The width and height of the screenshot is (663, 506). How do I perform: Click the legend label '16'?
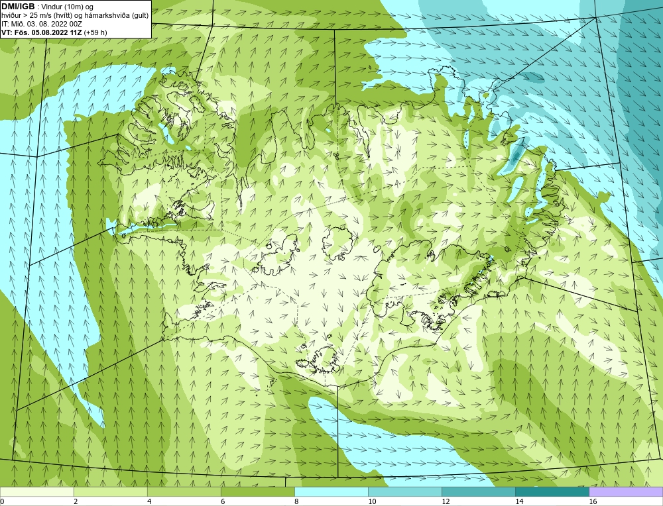coord(593,502)
